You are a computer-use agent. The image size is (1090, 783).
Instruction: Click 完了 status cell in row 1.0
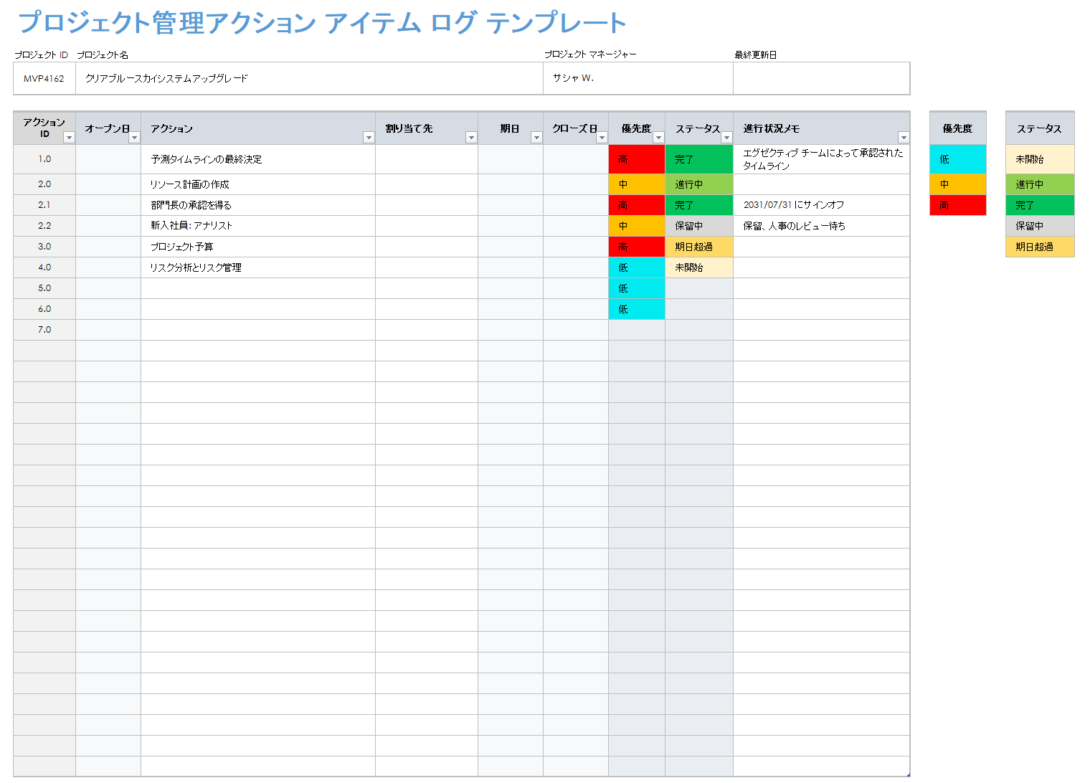tap(699, 159)
